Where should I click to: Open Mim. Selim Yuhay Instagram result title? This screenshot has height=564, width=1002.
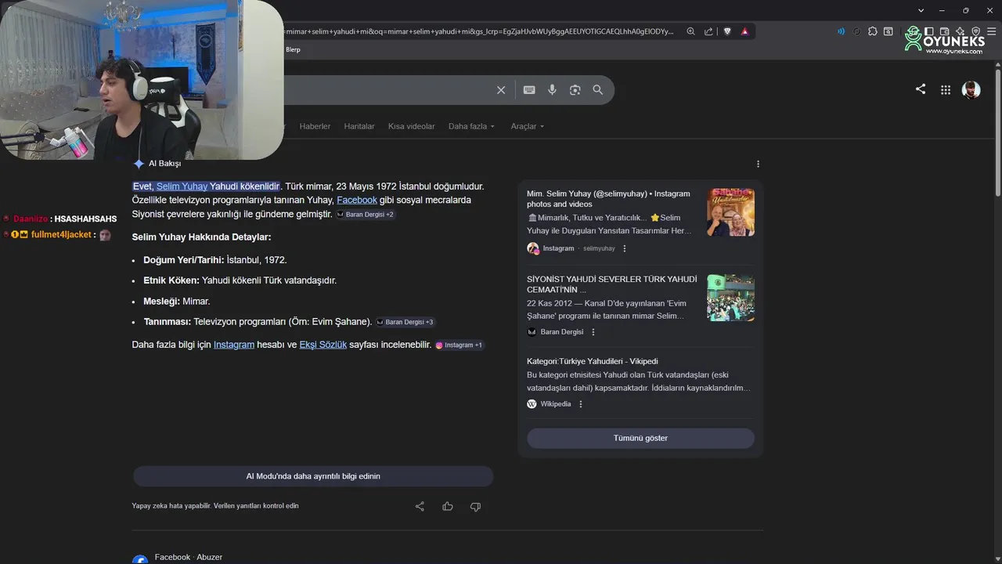[608, 199]
